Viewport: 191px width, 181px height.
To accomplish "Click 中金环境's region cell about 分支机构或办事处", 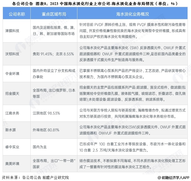I will point(54,74).
